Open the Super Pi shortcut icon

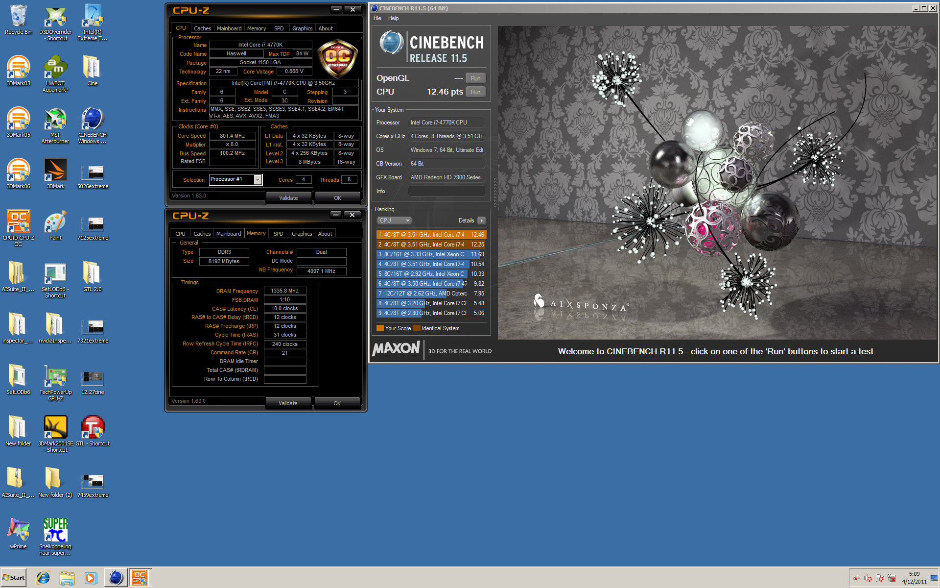tap(55, 537)
